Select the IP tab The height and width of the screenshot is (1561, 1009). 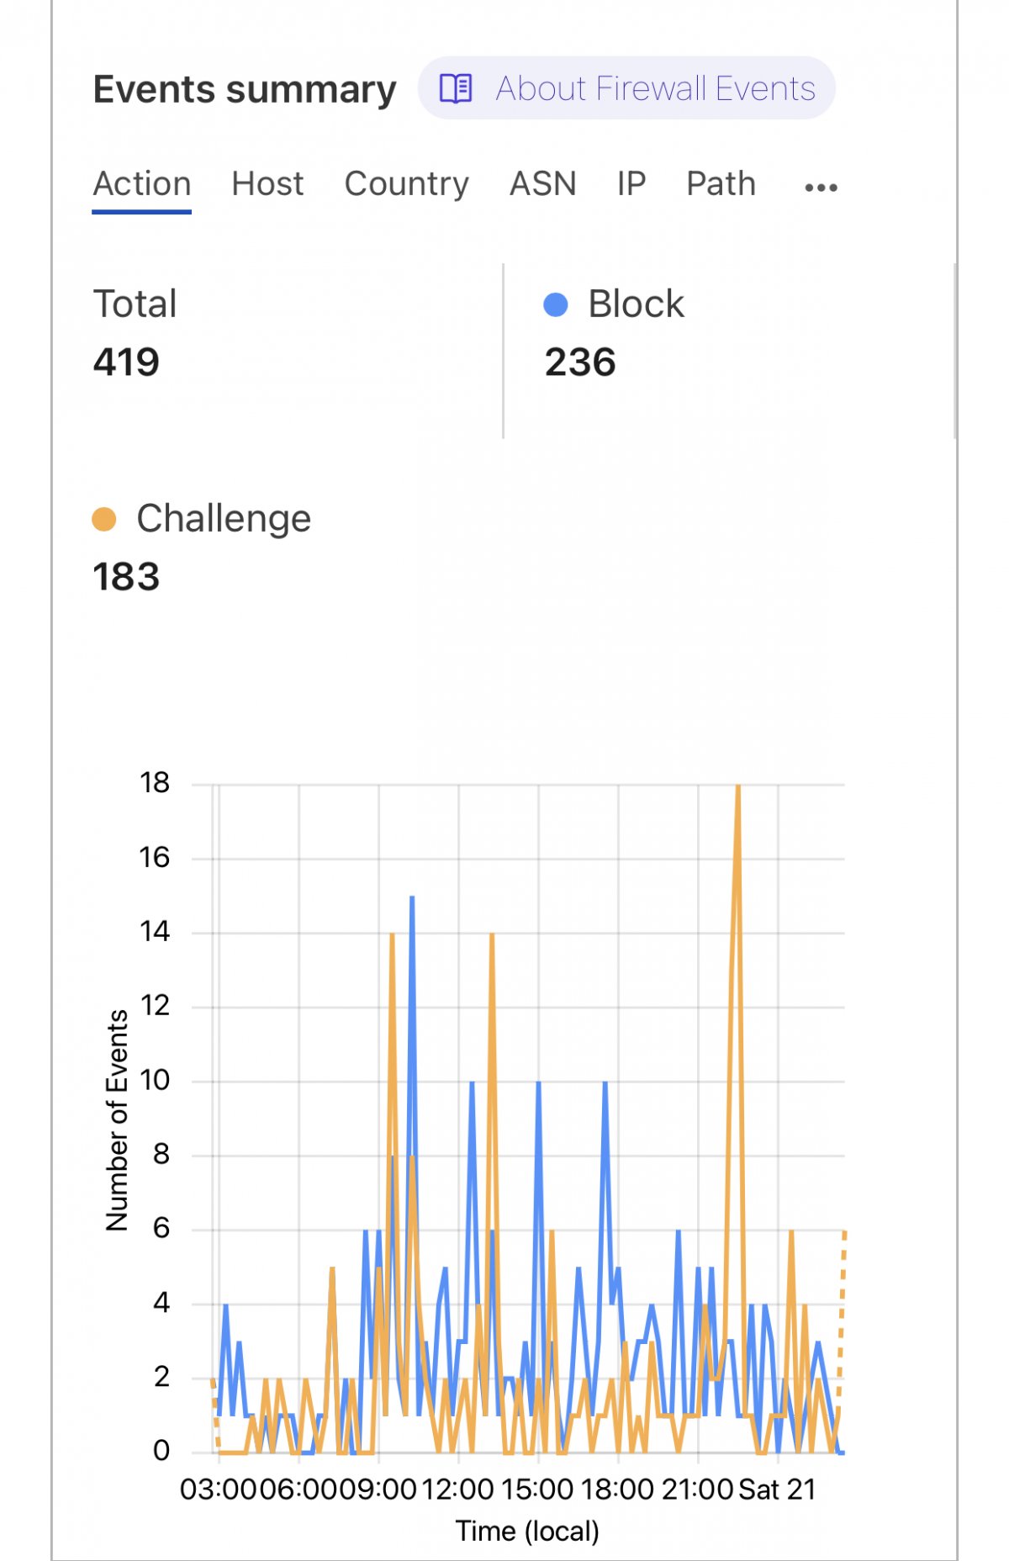631,184
